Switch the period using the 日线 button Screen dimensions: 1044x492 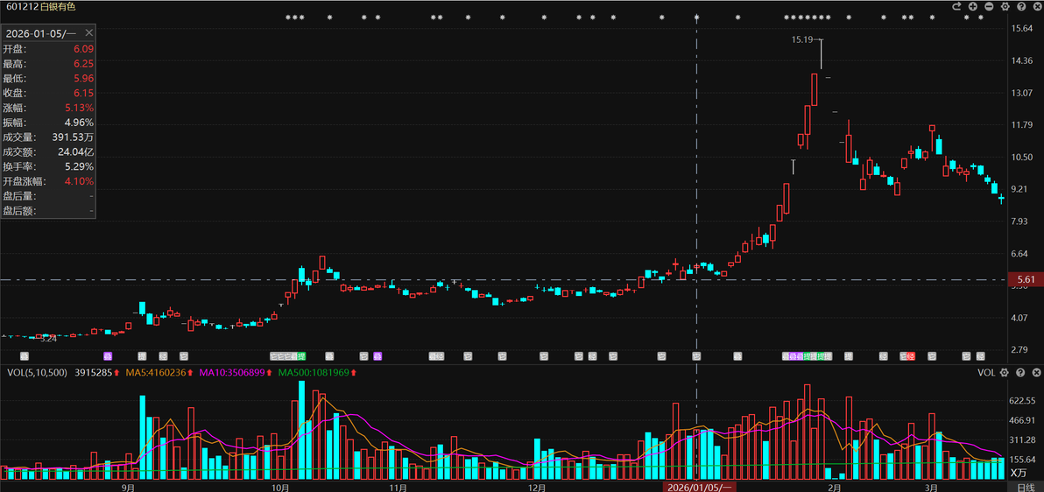(x=1026, y=487)
